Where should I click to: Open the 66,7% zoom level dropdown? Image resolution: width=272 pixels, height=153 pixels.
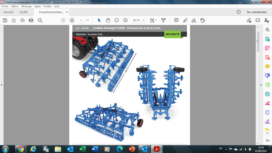click(x=144, y=20)
